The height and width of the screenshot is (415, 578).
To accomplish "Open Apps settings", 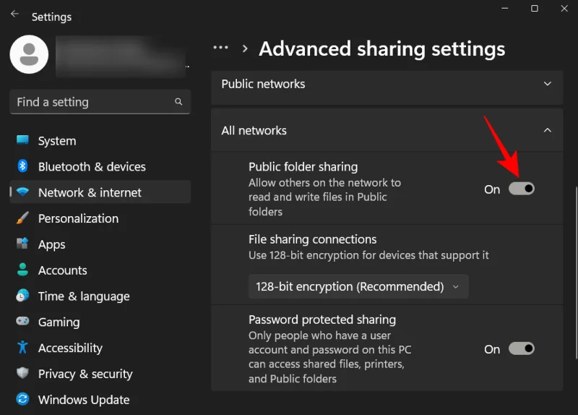I will coord(100,244).
